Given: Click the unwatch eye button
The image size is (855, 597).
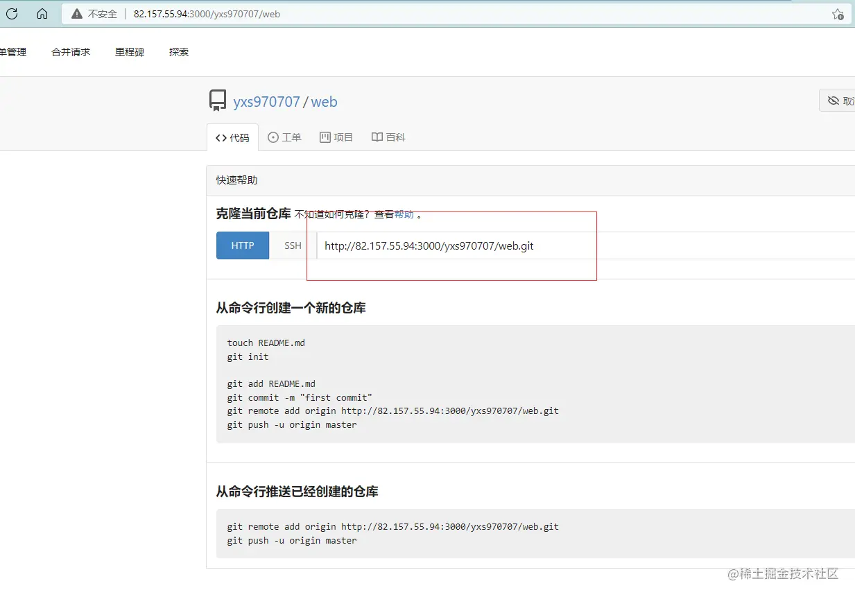Looking at the screenshot, I should (x=838, y=101).
